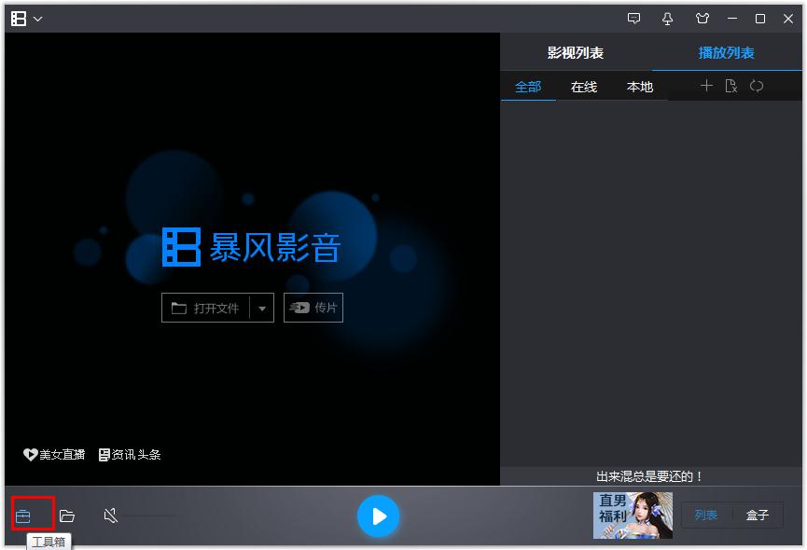Click the 传片 transfer icon button

(313, 308)
